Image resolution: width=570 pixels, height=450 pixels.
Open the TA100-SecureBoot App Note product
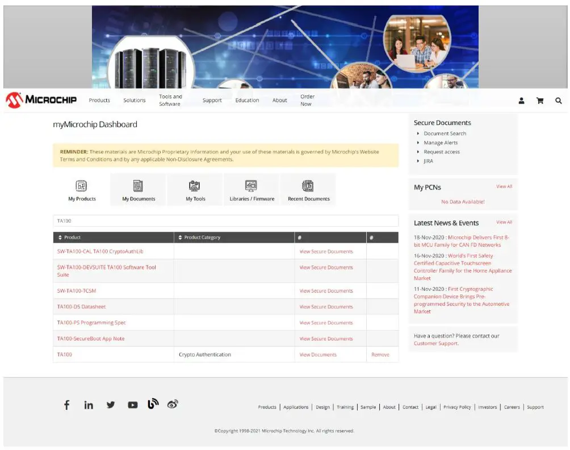(x=90, y=339)
